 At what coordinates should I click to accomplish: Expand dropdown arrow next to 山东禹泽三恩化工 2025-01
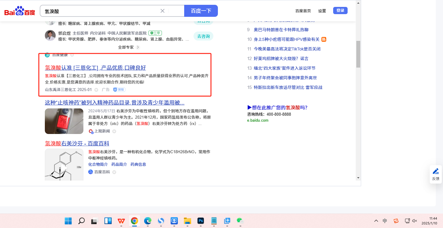tap(96, 90)
